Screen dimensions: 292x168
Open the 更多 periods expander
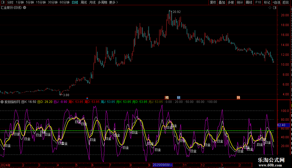[113, 2]
